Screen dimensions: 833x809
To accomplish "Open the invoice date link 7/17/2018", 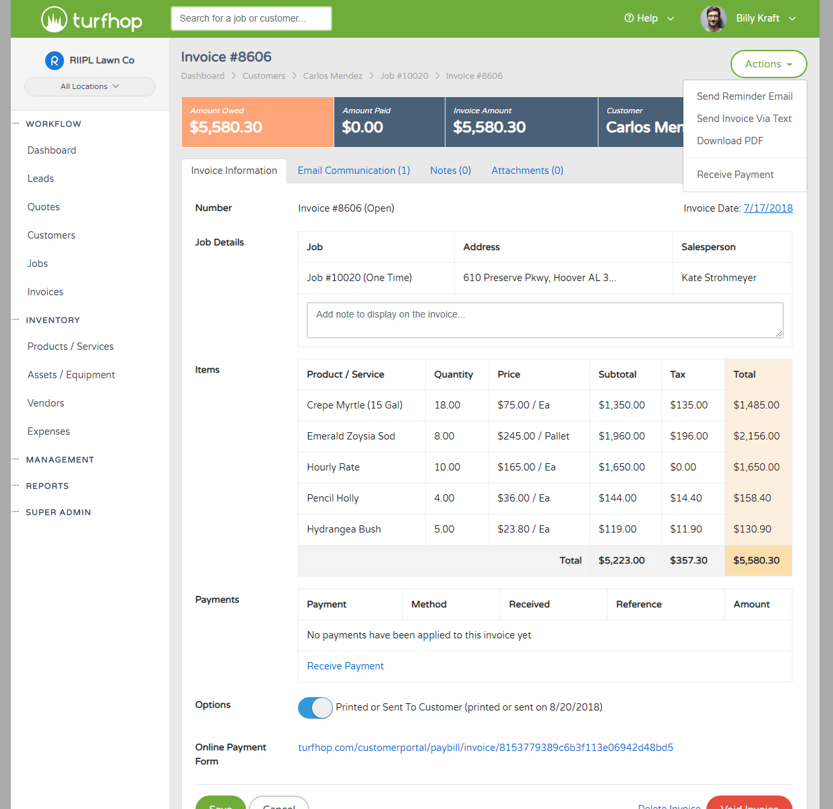I will point(768,208).
